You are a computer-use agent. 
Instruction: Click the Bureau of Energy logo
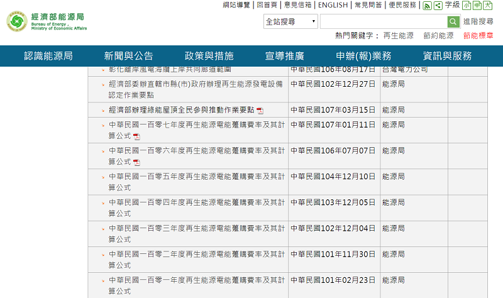click(47, 21)
